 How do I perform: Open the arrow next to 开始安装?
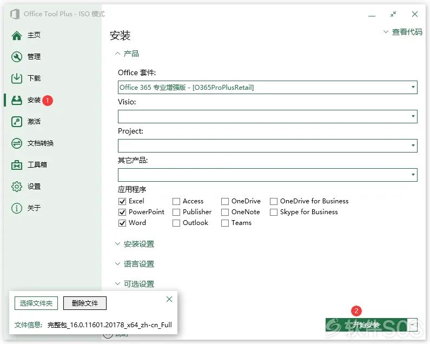pos(413,325)
